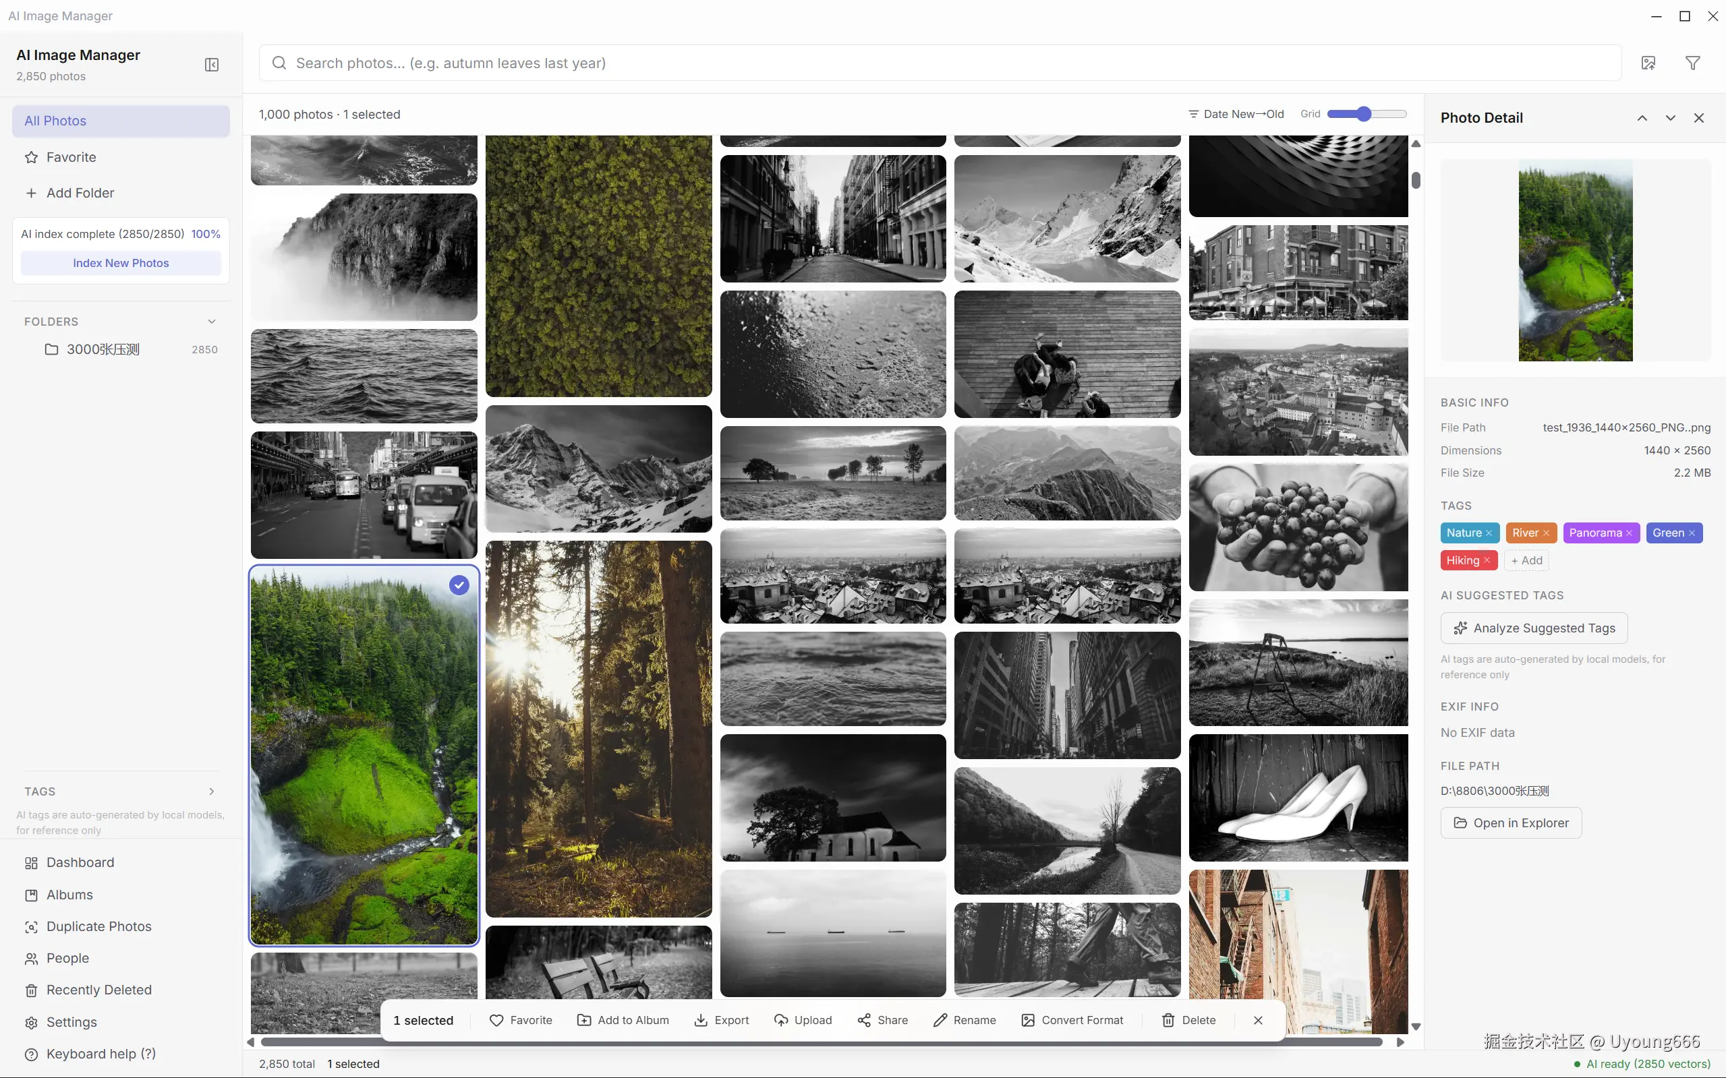Click scroll down arrow of photo grid

pos(1416,1027)
